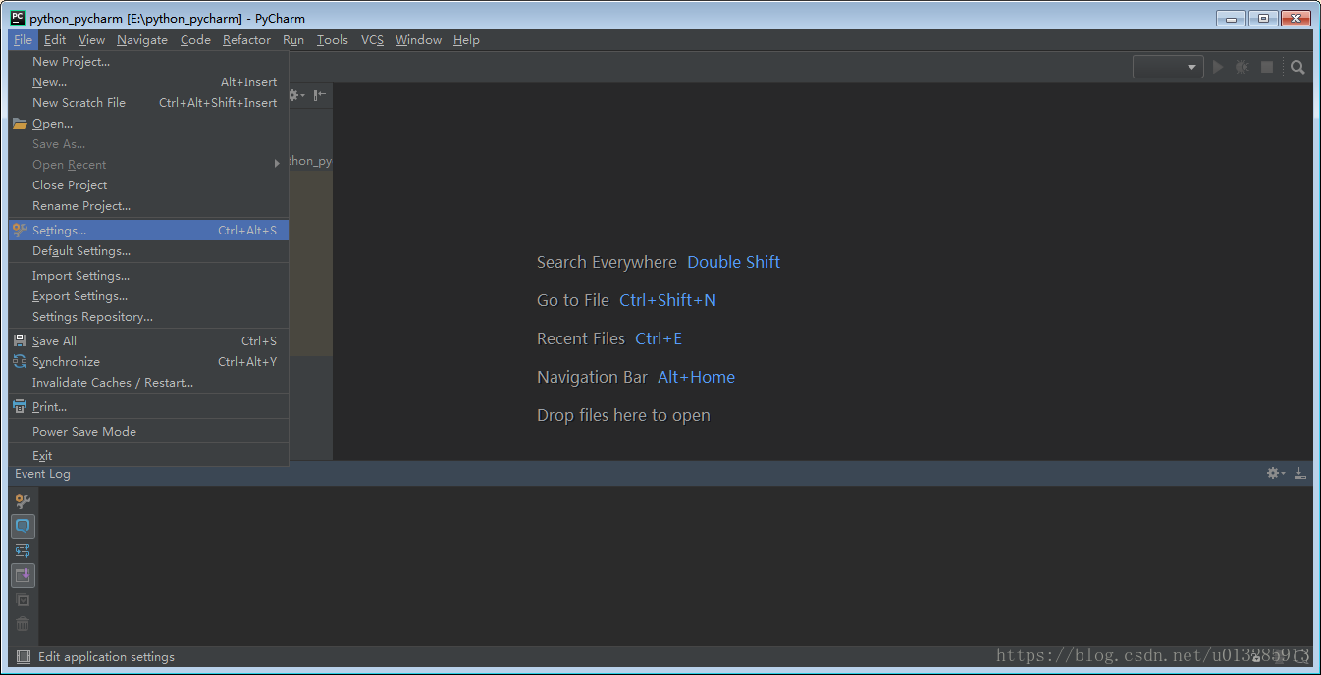Open Default Settings...
Viewport: 1321px width, 675px height.
pos(148,250)
